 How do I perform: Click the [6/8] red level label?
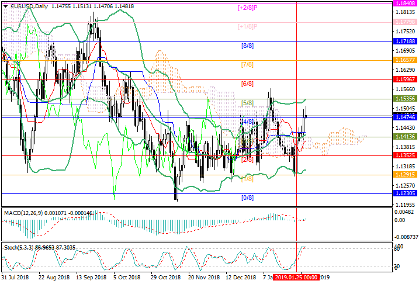point(248,84)
